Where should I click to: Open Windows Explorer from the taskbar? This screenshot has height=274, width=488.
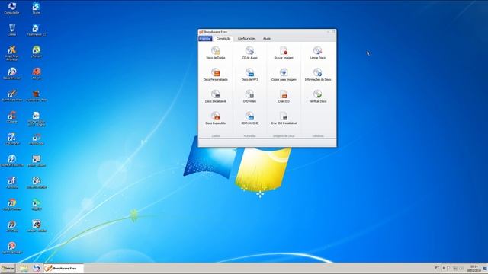[24, 269]
